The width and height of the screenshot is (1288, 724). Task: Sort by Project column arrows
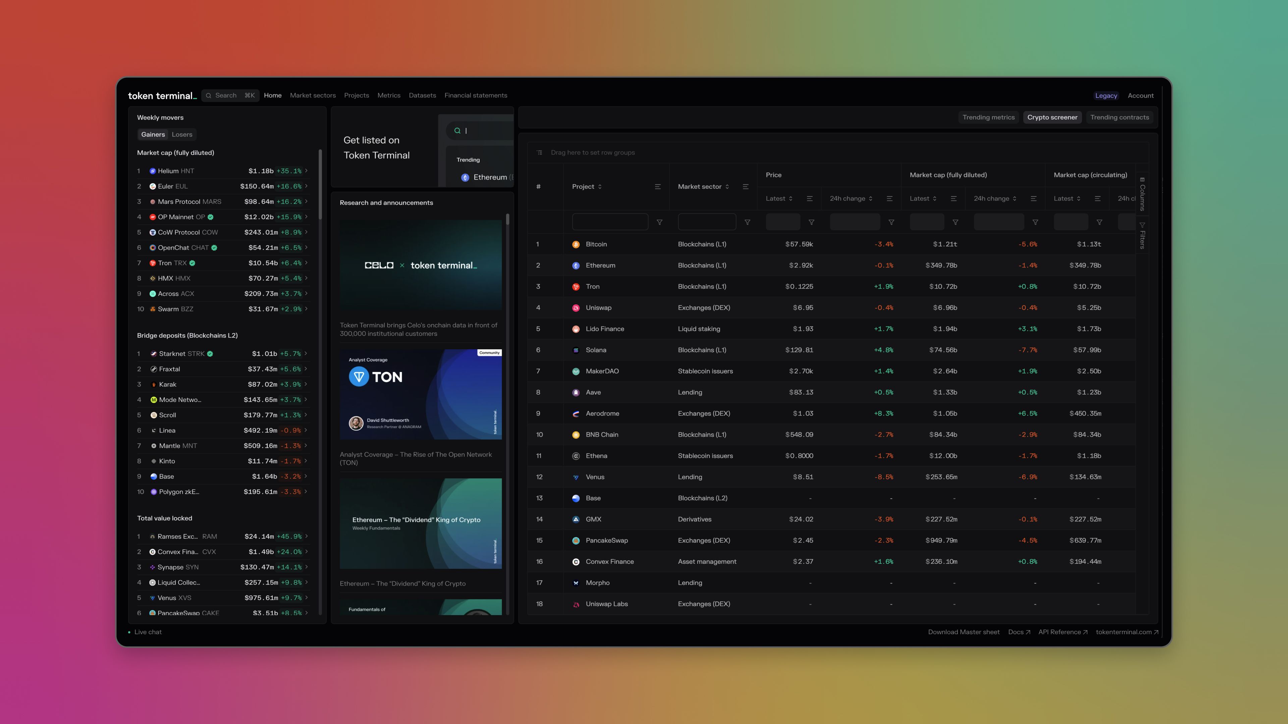[x=599, y=187]
